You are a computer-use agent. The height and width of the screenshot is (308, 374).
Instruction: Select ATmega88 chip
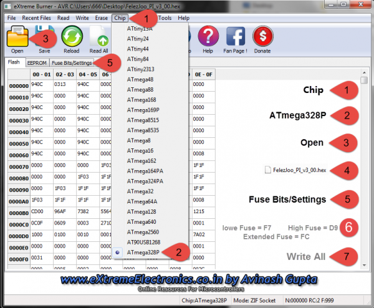click(x=150, y=90)
